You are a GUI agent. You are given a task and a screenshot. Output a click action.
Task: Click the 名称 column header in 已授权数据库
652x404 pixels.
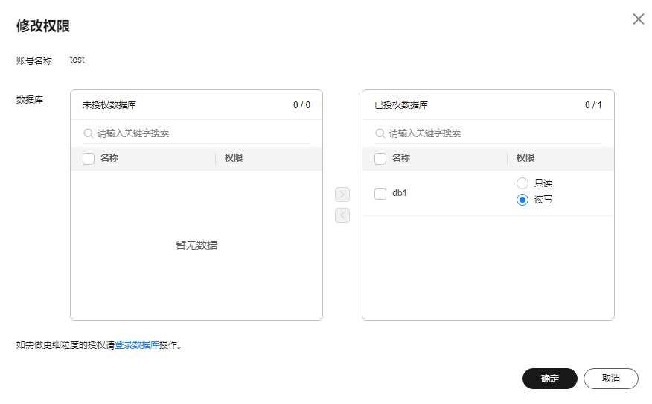(401, 158)
